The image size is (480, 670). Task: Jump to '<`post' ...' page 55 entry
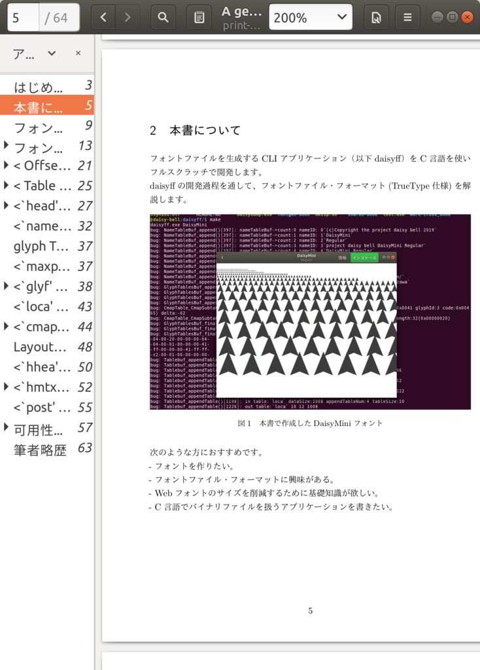click(x=47, y=407)
